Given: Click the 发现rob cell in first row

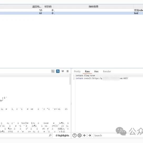Looking at the screenshot, I should pyautogui.click(x=139, y=10).
